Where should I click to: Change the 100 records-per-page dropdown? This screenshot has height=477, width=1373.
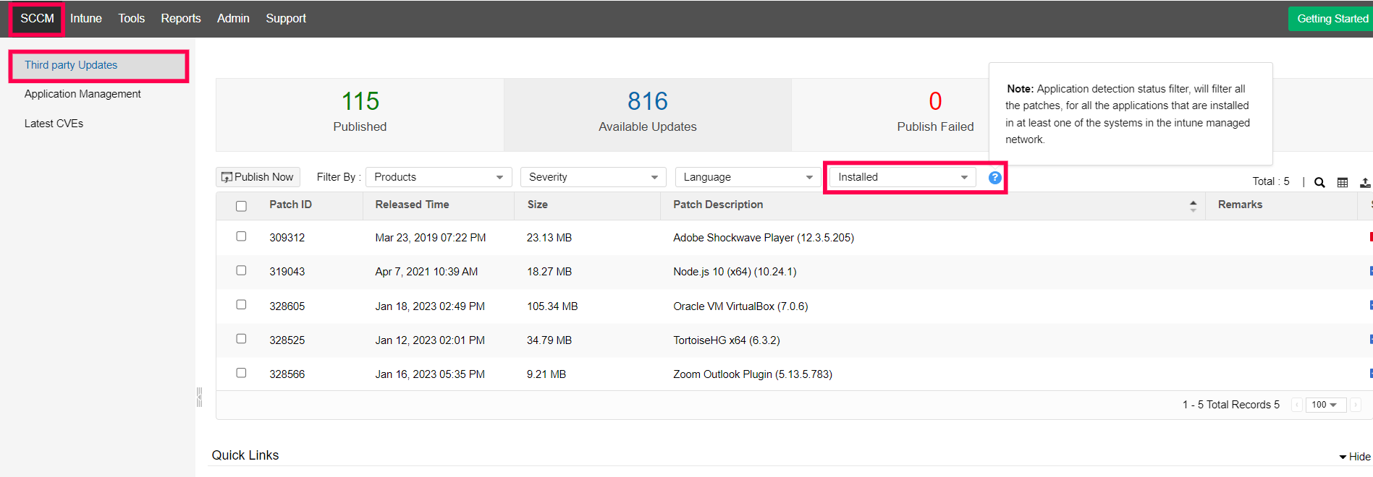(x=1325, y=405)
